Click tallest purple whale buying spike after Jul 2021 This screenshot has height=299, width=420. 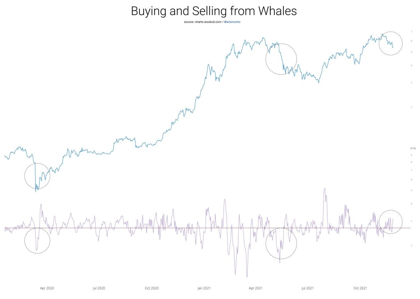(325, 189)
